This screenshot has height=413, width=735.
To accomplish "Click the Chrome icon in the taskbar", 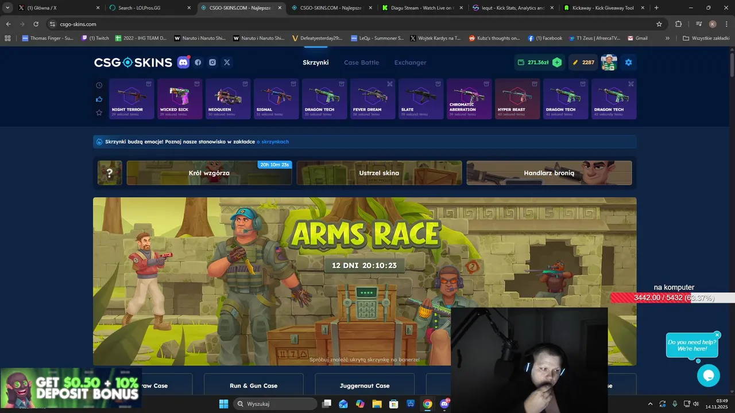I will (427, 404).
